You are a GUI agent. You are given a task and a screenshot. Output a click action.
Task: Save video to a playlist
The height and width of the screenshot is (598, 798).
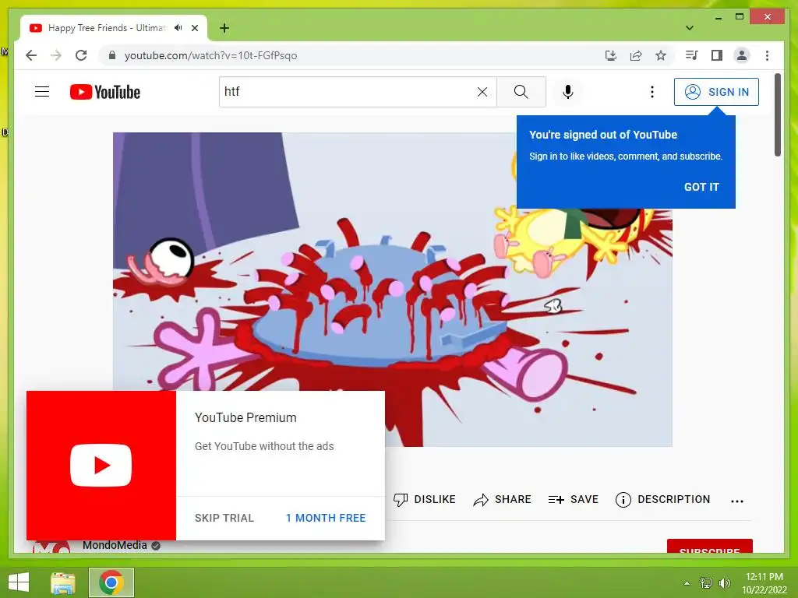(573, 499)
